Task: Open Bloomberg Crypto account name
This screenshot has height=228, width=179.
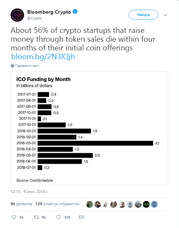Action: pyautogui.click(x=49, y=12)
